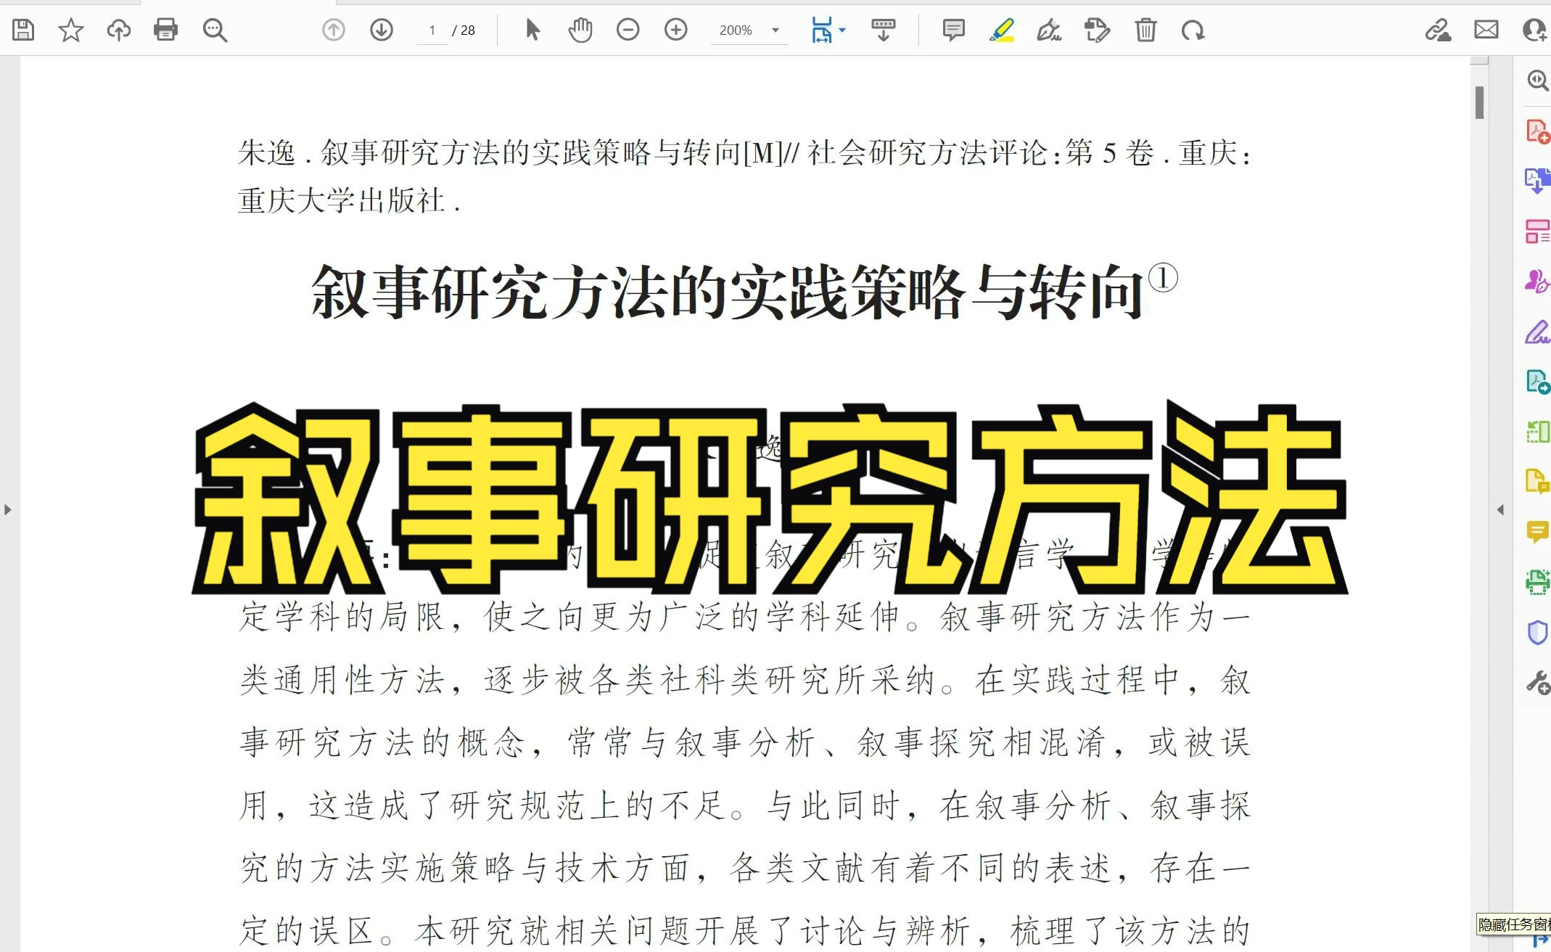Viewport: 1551px width, 952px height.
Task: Rotate the view with circular arrow
Action: coord(1193,30)
